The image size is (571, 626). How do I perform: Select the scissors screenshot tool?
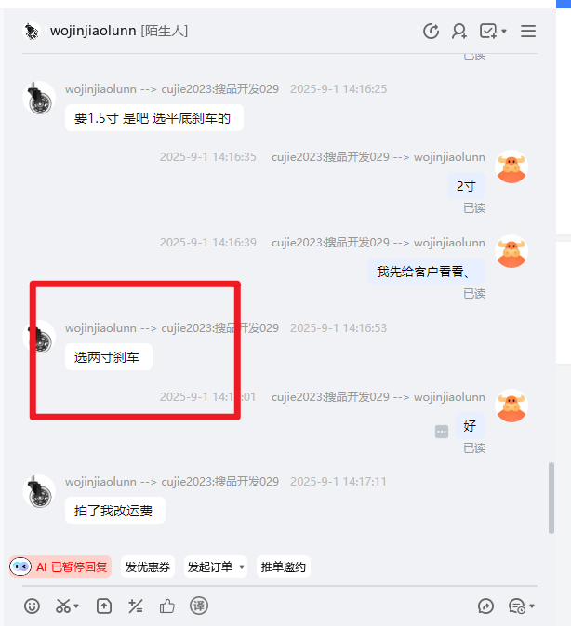click(63, 606)
